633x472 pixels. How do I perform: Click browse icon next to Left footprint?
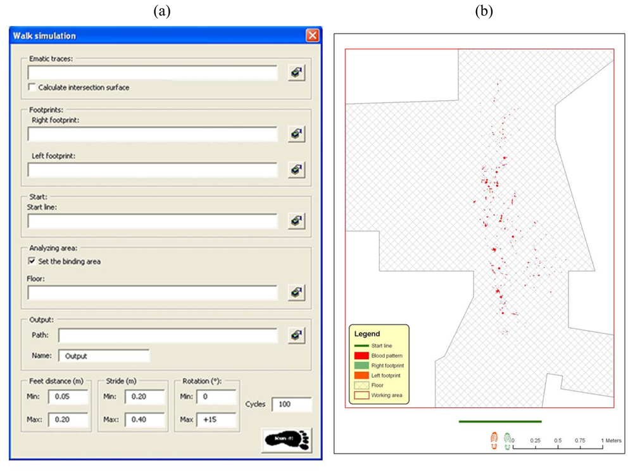(296, 170)
